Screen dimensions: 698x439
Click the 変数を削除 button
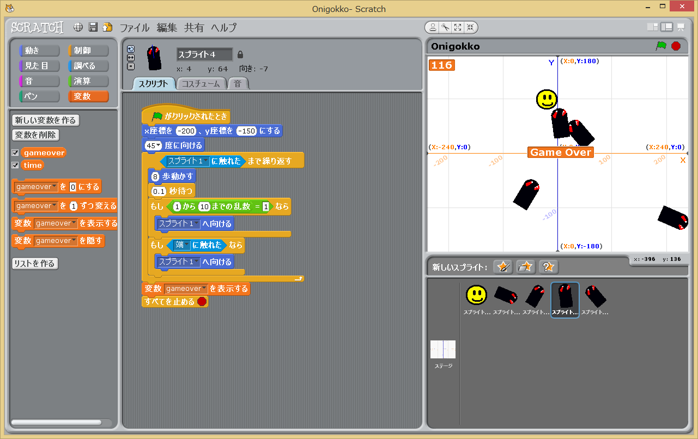tap(35, 135)
